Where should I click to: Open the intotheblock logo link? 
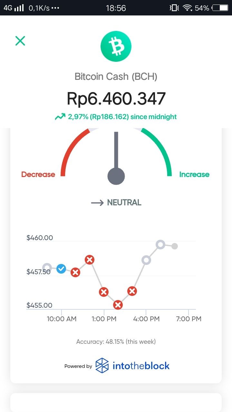click(x=132, y=366)
